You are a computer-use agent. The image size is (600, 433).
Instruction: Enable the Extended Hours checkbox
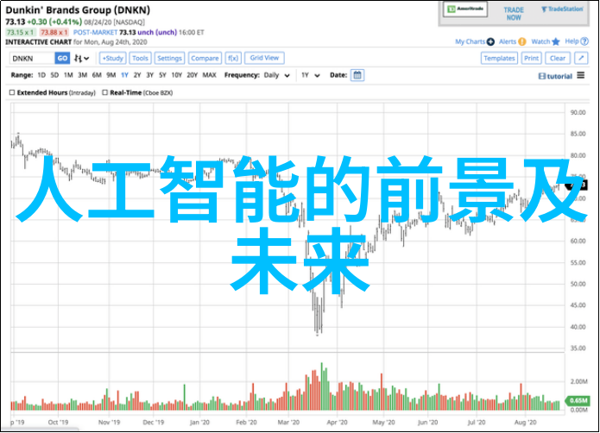pos(12,92)
